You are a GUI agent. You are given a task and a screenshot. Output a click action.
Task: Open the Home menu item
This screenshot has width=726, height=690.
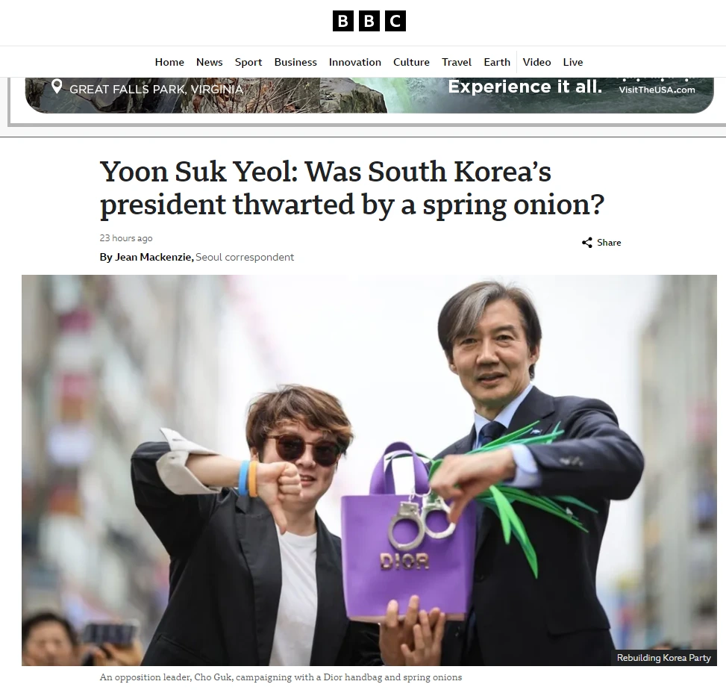pyautogui.click(x=169, y=62)
